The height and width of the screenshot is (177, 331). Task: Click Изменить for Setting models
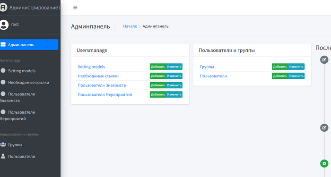pos(174,67)
